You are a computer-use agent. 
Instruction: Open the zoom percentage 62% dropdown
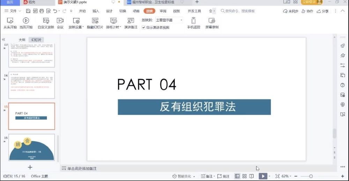(x=286, y=176)
